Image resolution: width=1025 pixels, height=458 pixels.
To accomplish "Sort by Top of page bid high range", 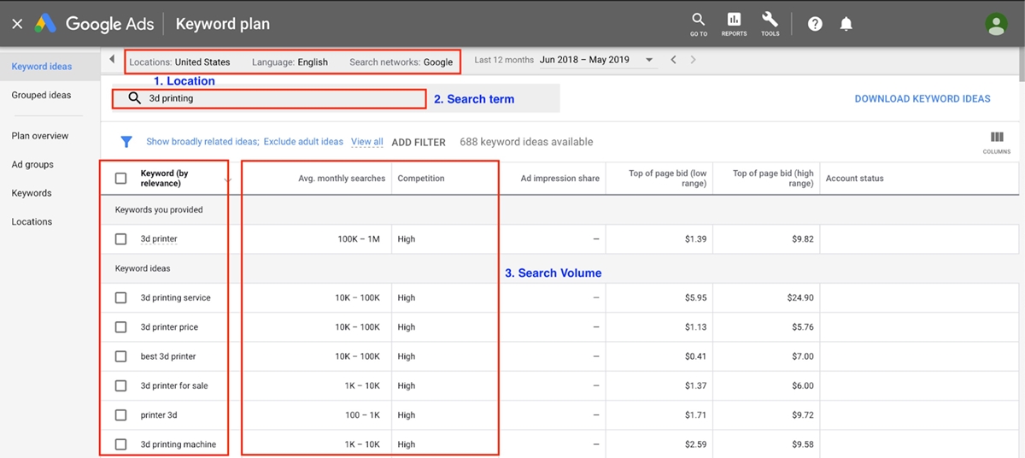I will pos(773,179).
